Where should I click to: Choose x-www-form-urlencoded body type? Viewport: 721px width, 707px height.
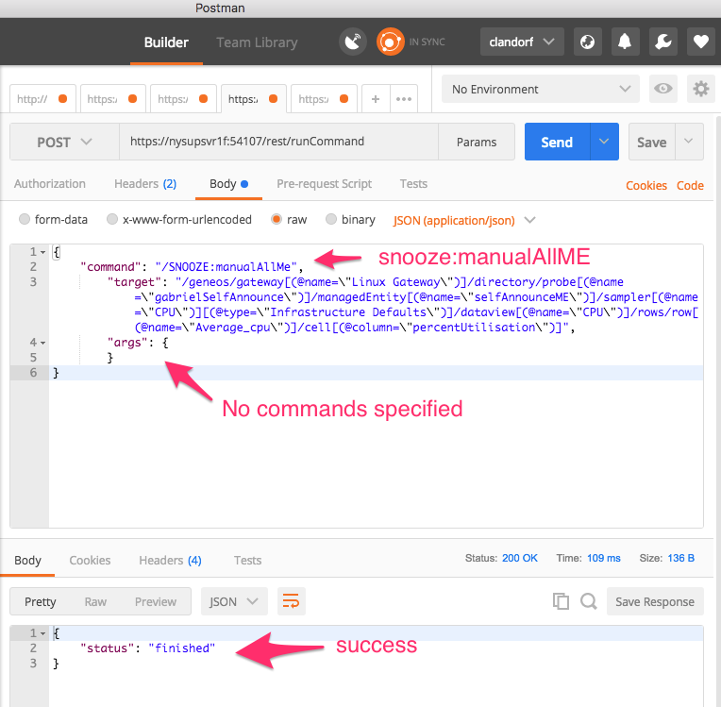point(112,219)
